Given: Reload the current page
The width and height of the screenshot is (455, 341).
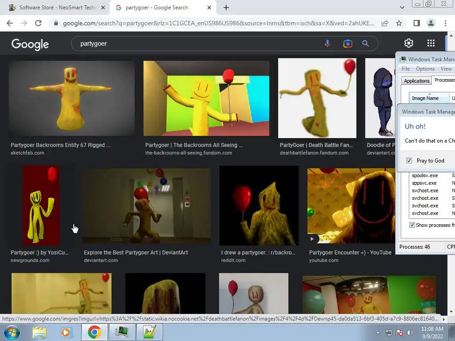Looking at the screenshot, I should click(38, 23).
